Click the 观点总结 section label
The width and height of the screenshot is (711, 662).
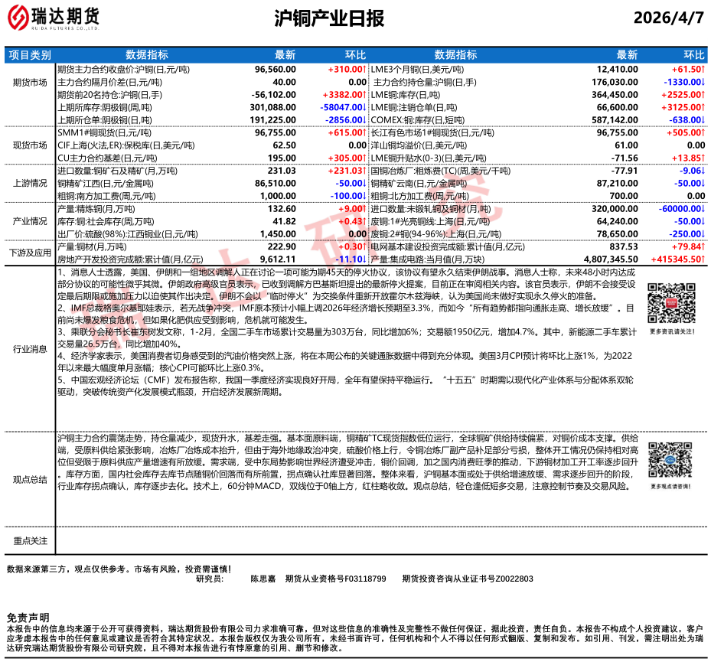(x=30, y=479)
